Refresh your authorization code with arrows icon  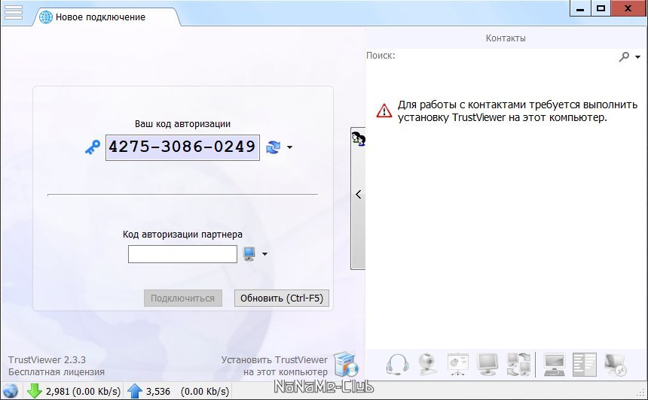point(273,147)
